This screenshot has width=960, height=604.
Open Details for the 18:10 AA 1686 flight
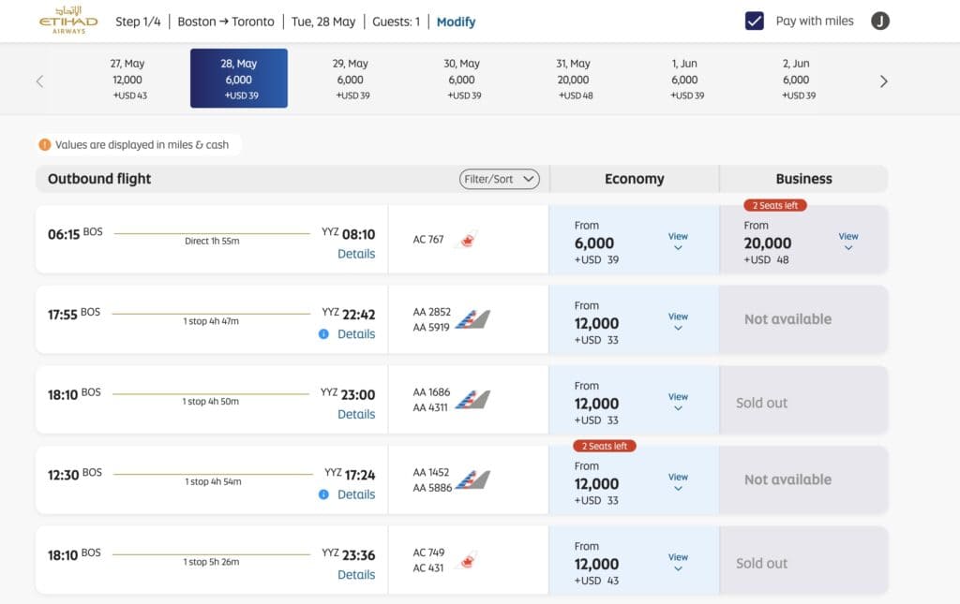tap(356, 415)
